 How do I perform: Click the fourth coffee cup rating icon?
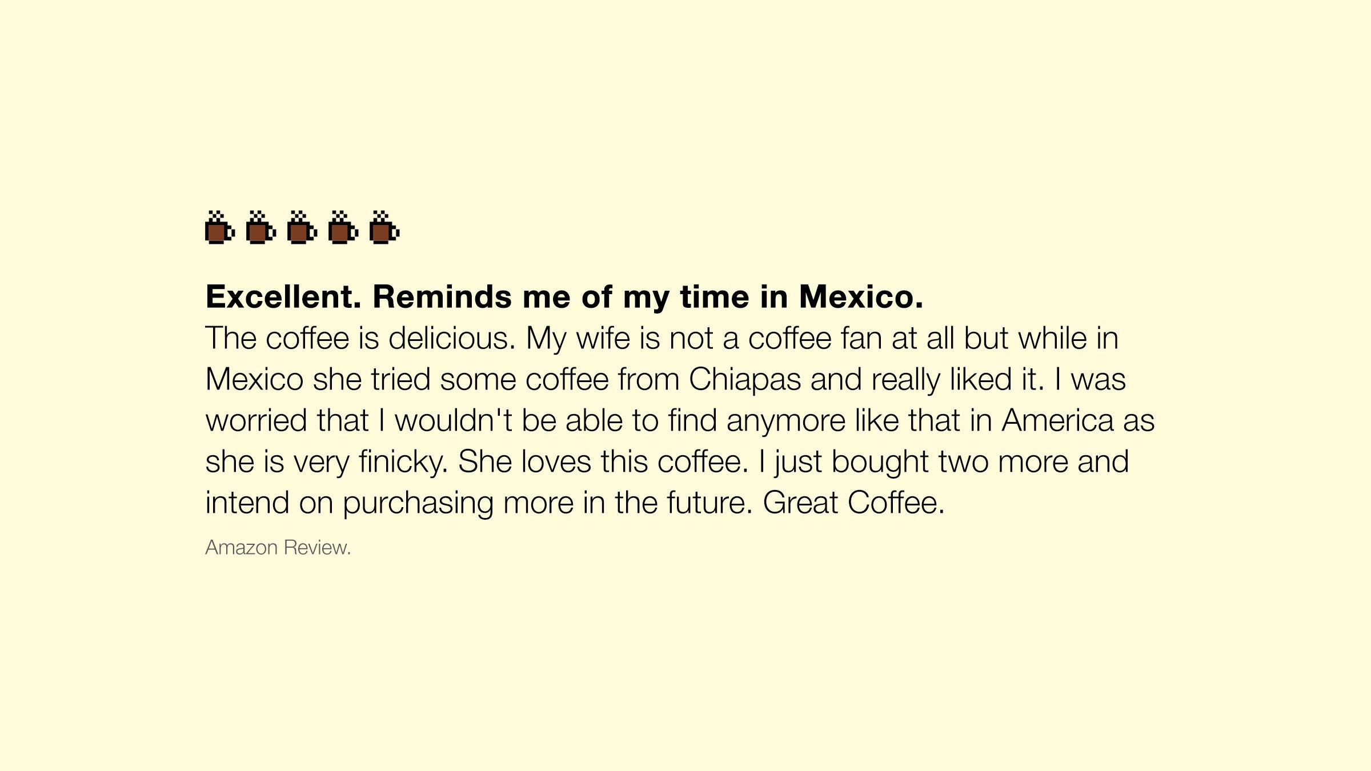pyautogui.click(x=343, y=229)
